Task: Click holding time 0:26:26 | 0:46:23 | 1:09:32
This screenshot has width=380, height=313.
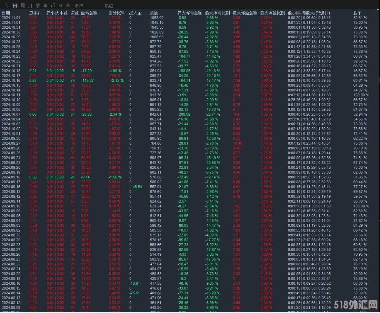Action: [x=309, y=100]
